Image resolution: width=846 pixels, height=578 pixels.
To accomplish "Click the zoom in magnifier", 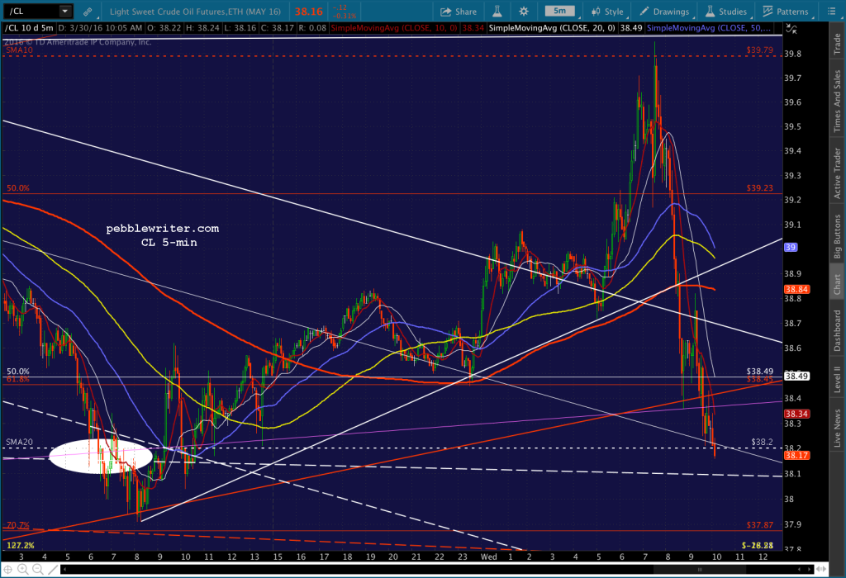I will coord(22,569).
